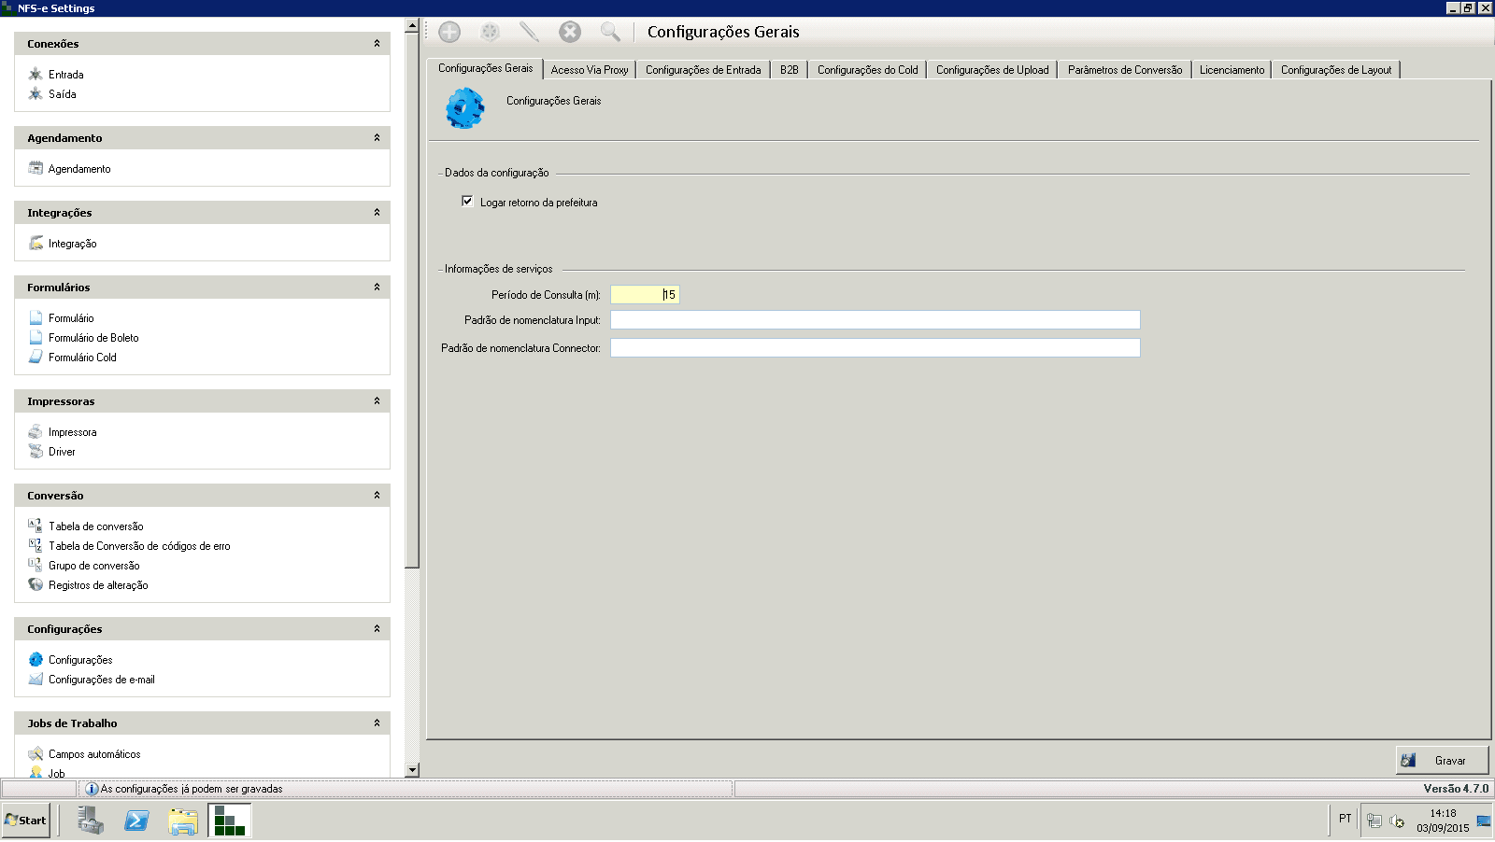Switch to Configurações de Entrada tab
This screenshot has height=842, width=1495.
point(704,70)
